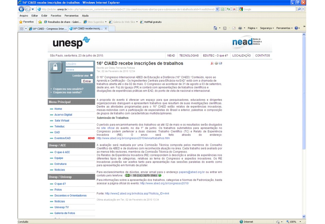Open address bar URL history dropdown
The height and width of the screenshot is (224, 325).
(217, 9)
